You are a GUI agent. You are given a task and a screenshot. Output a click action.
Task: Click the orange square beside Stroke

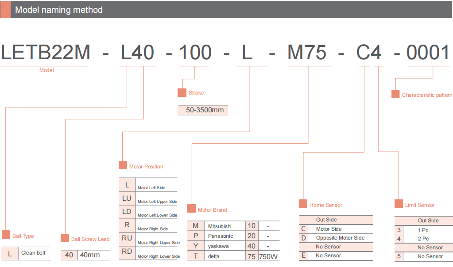pyautogui.click(x=182, y=93)
